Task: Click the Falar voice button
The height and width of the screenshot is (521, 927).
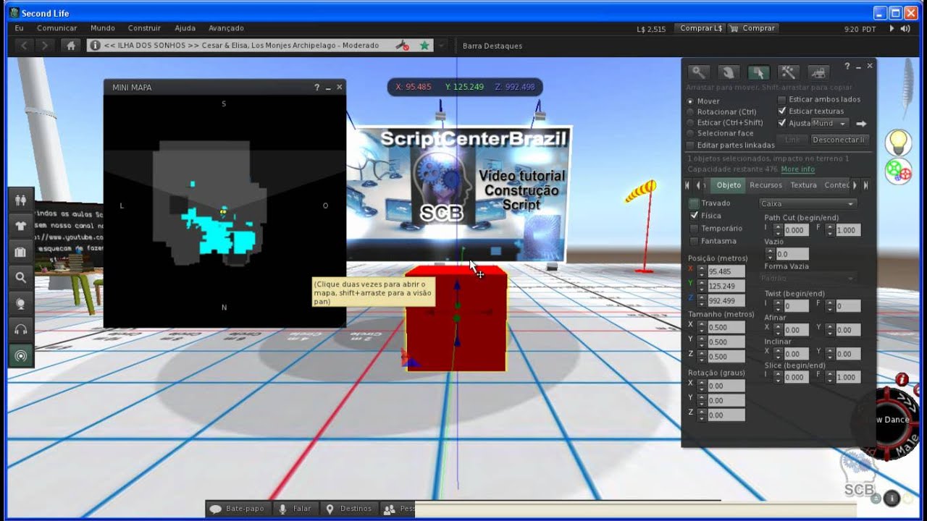Action: (x=295, y=509)
